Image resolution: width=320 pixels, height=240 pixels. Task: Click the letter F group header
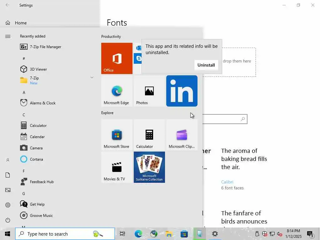click(24, 171)
